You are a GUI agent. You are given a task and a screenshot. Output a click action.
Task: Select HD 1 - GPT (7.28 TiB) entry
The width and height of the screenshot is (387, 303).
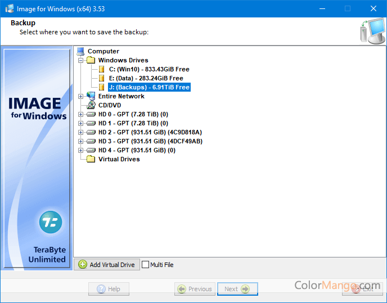tap(133, 123)
